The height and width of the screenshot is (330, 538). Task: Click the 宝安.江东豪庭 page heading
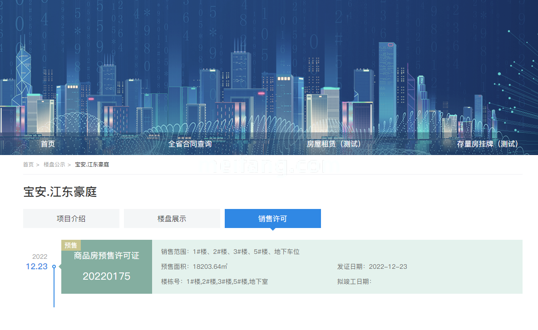click(60, 192)
